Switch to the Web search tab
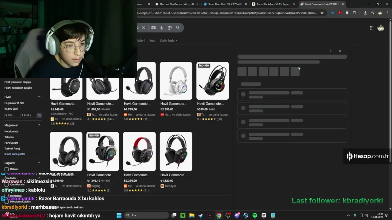Viewport: 392px width, 220px height. point(152,41)
